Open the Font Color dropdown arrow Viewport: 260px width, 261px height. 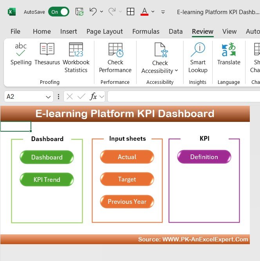(x=153, y=12)
